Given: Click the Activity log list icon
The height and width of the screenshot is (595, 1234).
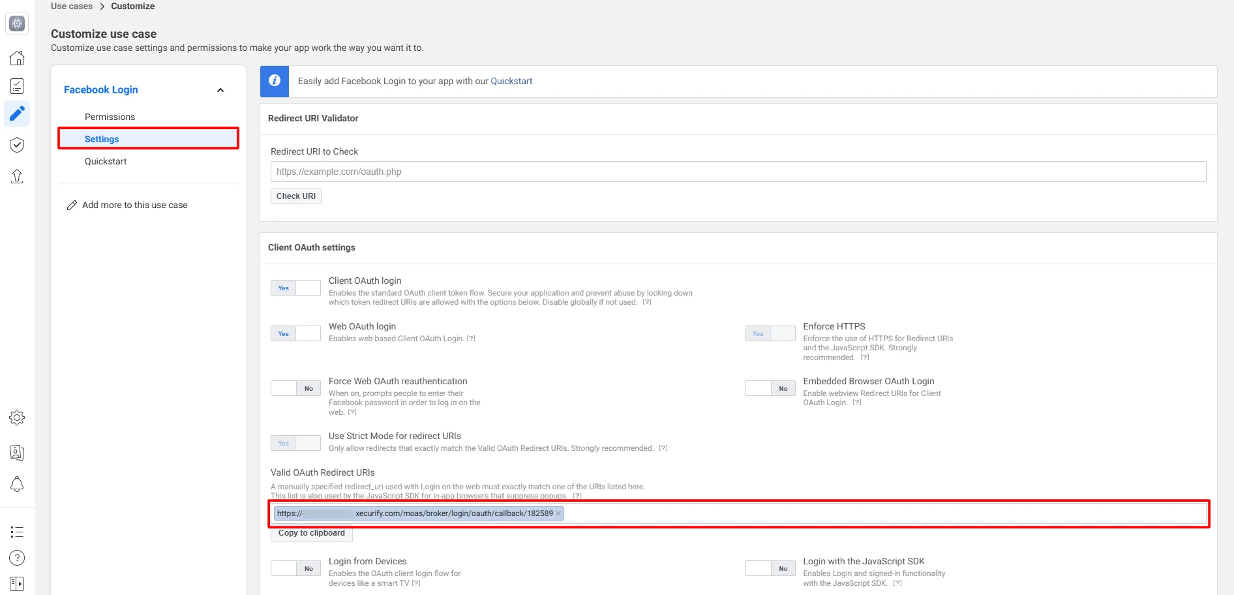Looking at the screenshot, I should (17, 532).
